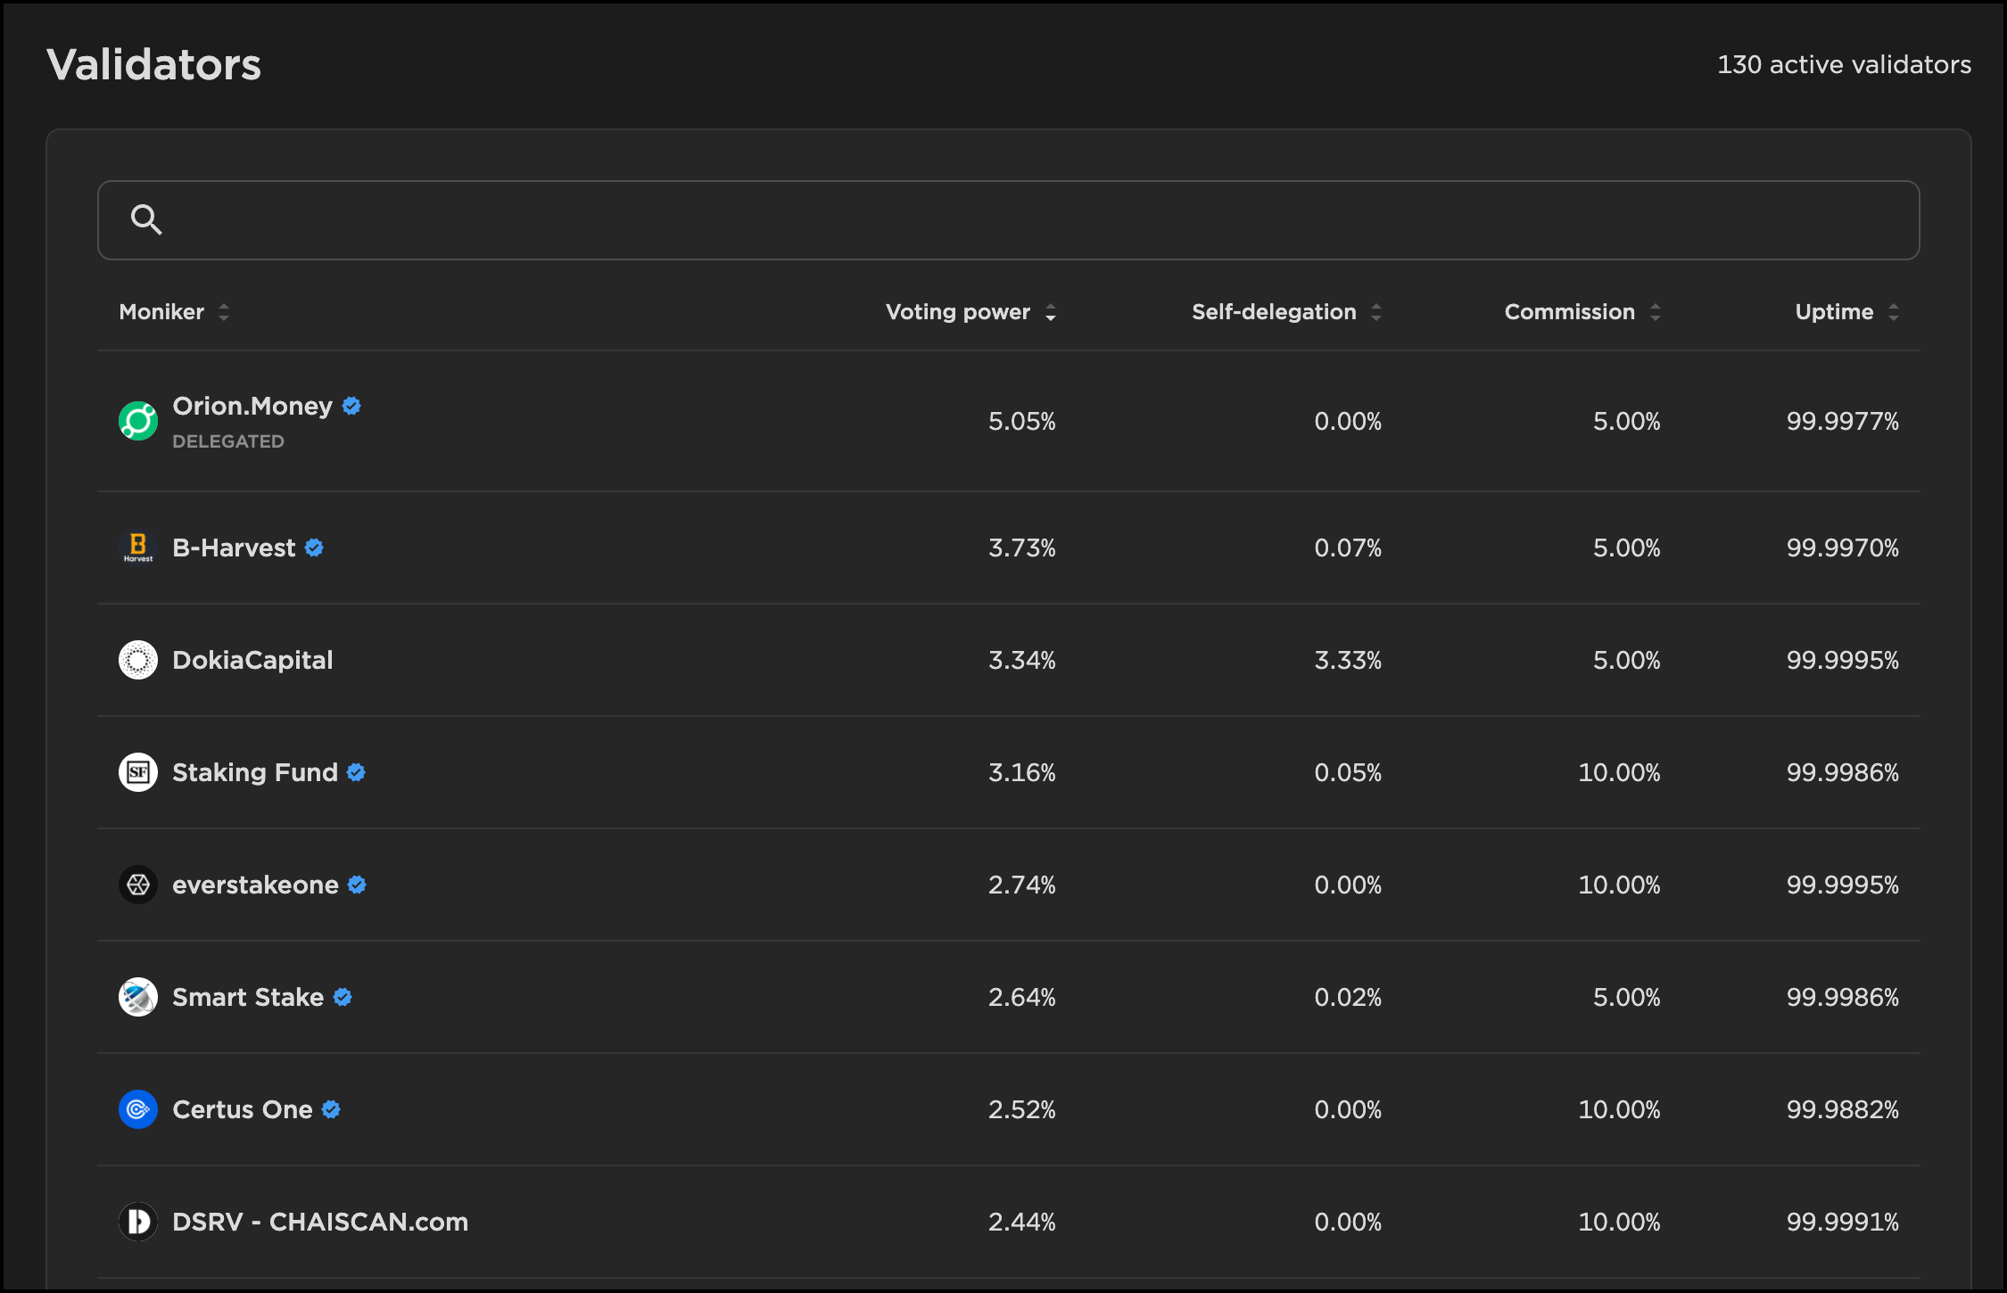Sort by Self-delegation arrows
The height and width of the screenshot is (1293, 2007).
pos(1376,312)
